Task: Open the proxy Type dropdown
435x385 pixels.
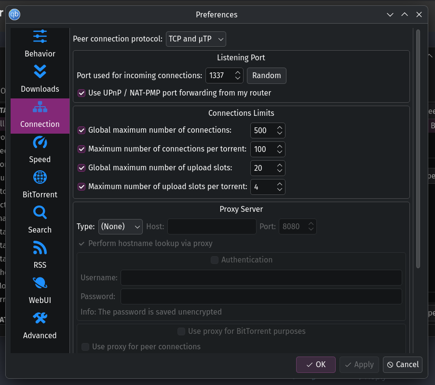Action: [120, 226]
